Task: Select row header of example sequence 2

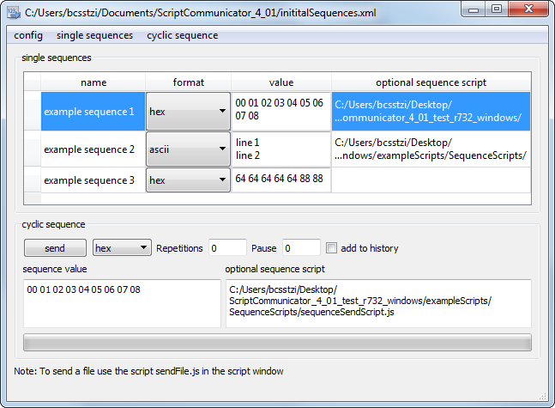Action: tap(33, 149)
